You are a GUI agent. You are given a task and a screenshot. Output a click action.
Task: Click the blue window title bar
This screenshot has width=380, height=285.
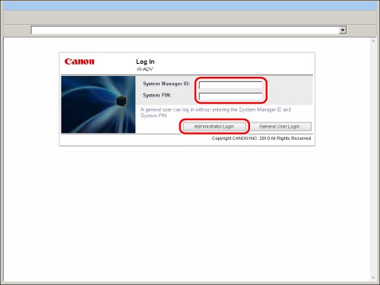(x=190, y=6)
